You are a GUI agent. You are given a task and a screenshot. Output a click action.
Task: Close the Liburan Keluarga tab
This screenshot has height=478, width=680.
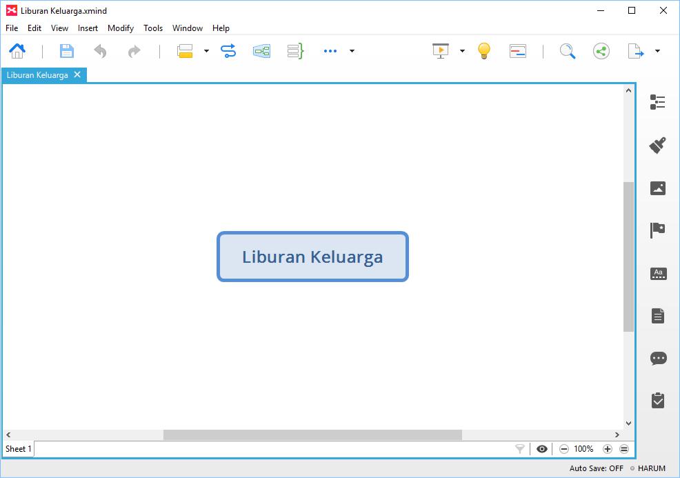tap(77, 74)
